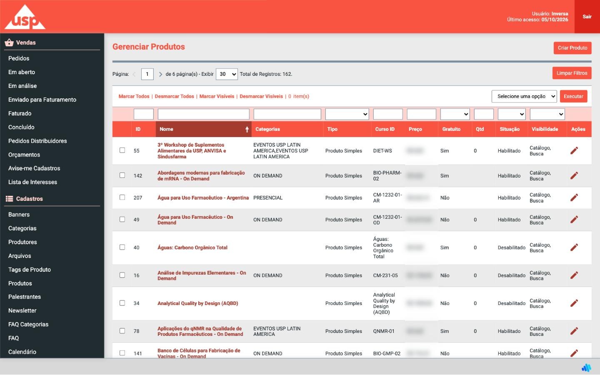Click the Vendas basket icon
The height and width of the screenshot is (375, 600).
9,42
